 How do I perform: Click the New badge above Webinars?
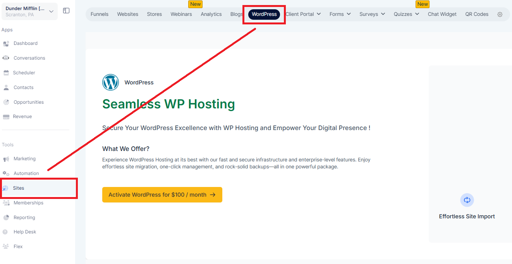[196, 4]
